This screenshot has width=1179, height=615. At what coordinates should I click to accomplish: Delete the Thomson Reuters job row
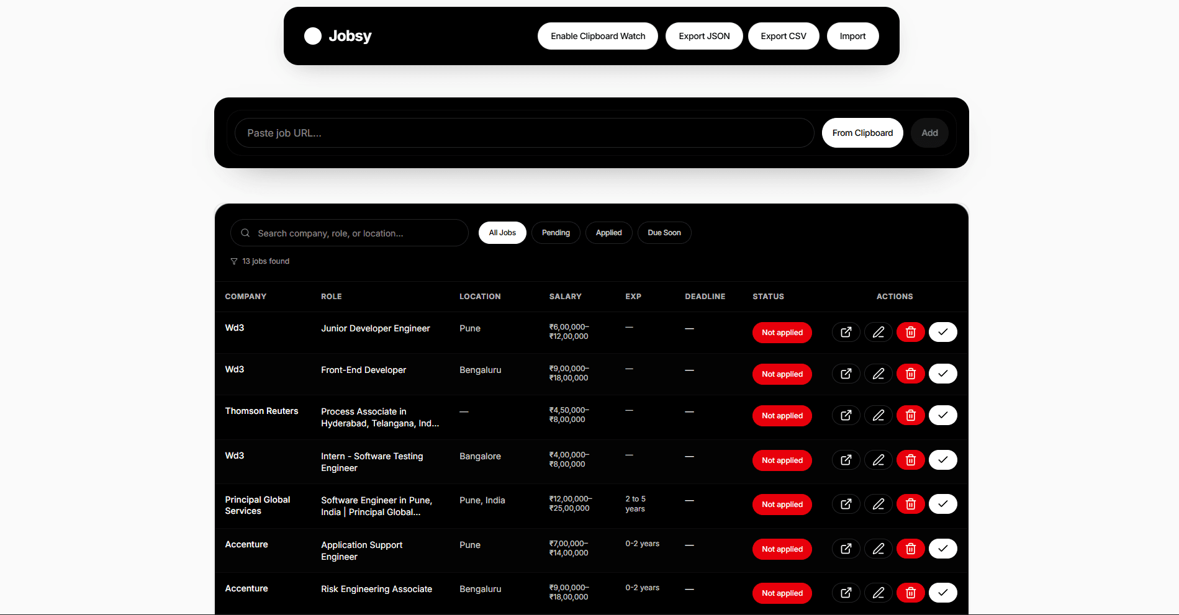910,415
